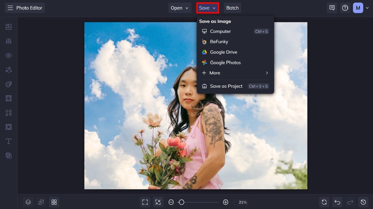Expand the account menu chevron
The width and height of the screenshot is (373, 209).
point(367,8)
